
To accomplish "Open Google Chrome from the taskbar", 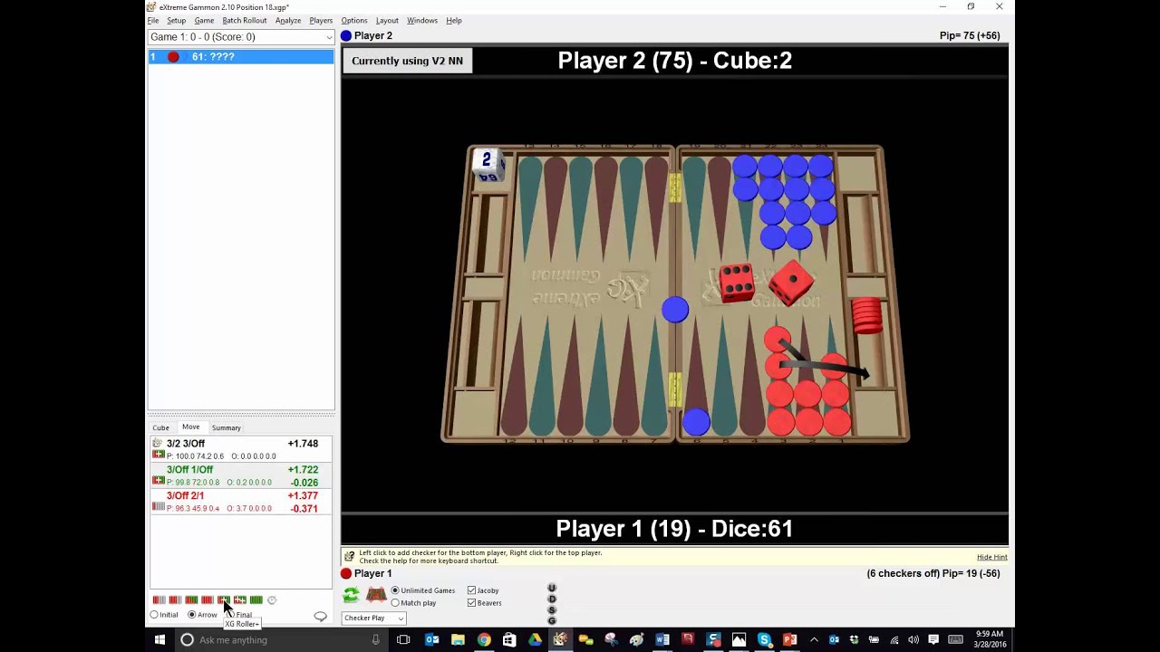I will [484, 639].
